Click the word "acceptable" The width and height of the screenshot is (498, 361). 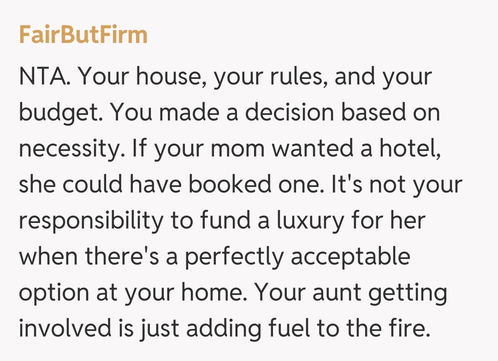(x=350, y=256)
